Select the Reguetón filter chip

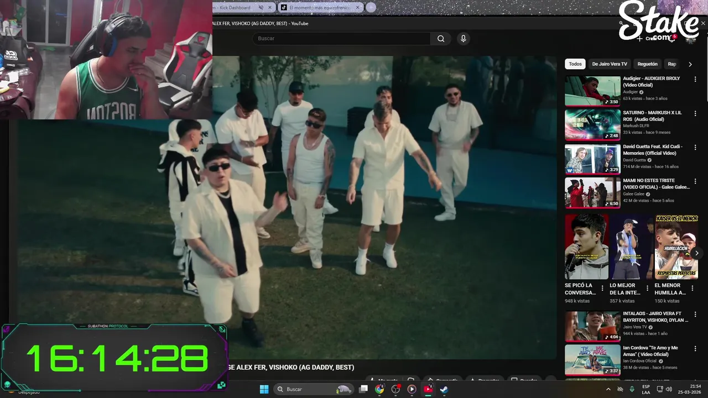pyautogui.click(x=647, y=64)
